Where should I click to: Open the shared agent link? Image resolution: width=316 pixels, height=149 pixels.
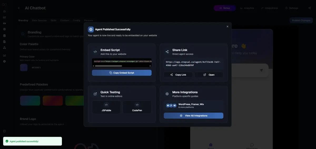[x=209, y=75]
